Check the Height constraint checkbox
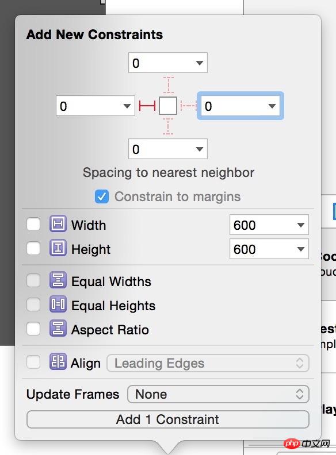336x455 pixels. tap(33, 248)
